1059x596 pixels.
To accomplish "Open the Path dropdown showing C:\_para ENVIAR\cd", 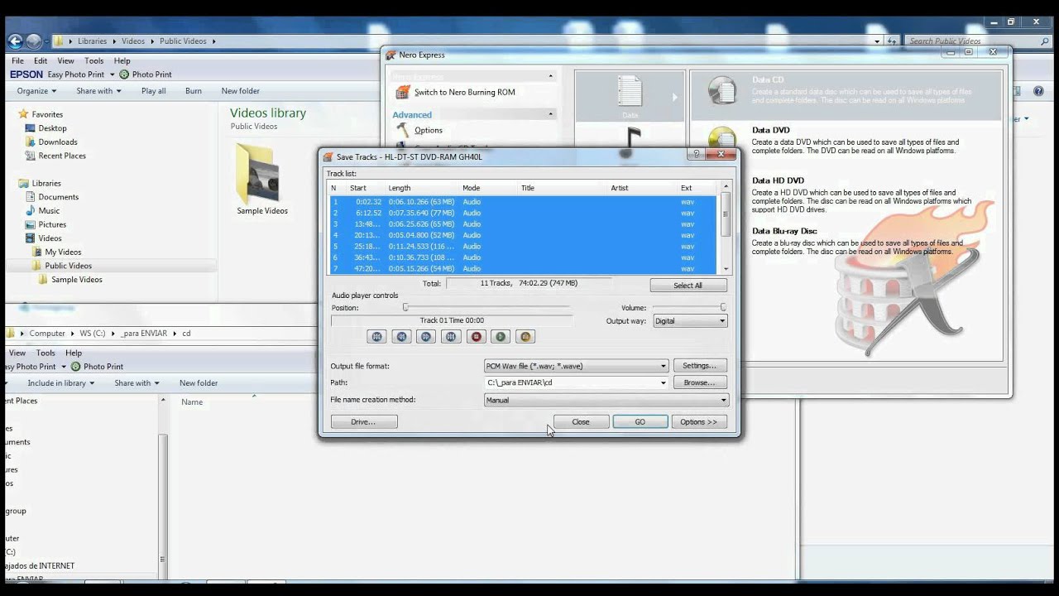I will [x=576, y=382].
